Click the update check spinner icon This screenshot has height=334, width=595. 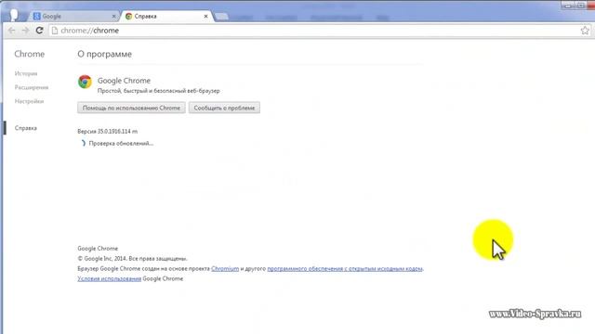point(83,143)
